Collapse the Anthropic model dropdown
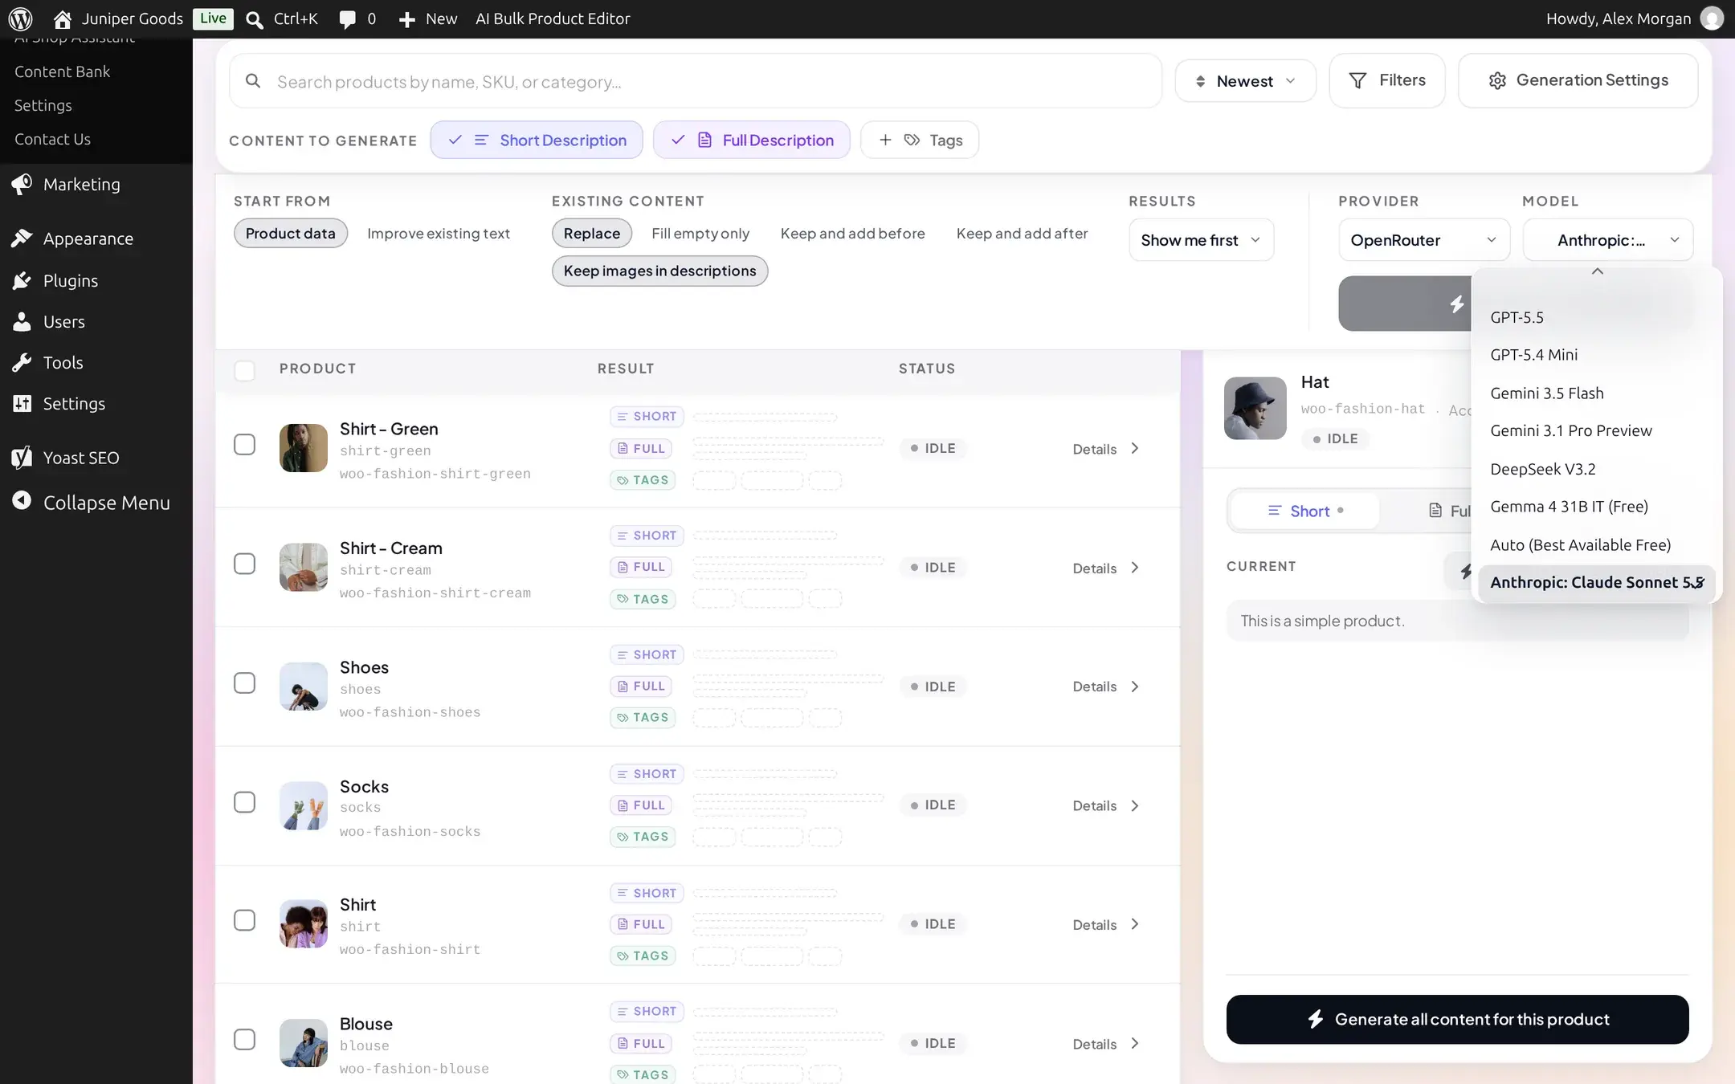 [1608, 240]
